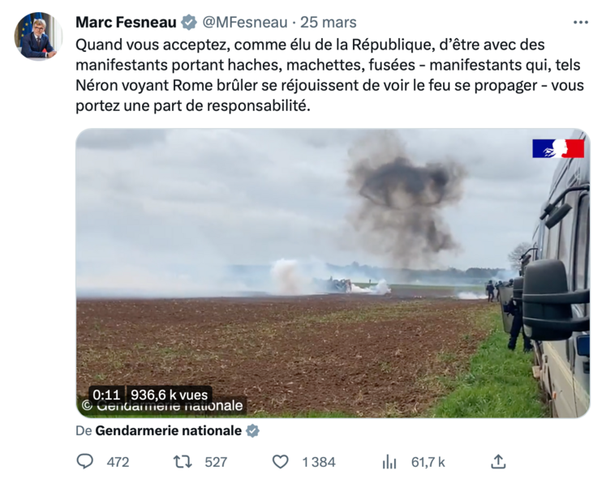Like the tweet with the heart icon
This screenshot has height=483, width=606.
tap(280, 461)
